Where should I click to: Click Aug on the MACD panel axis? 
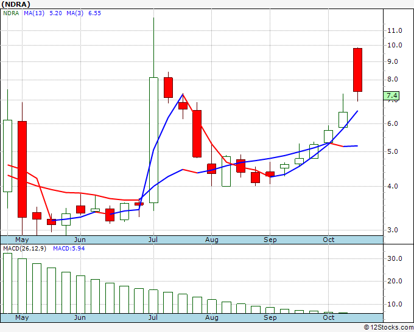(212, 317)
